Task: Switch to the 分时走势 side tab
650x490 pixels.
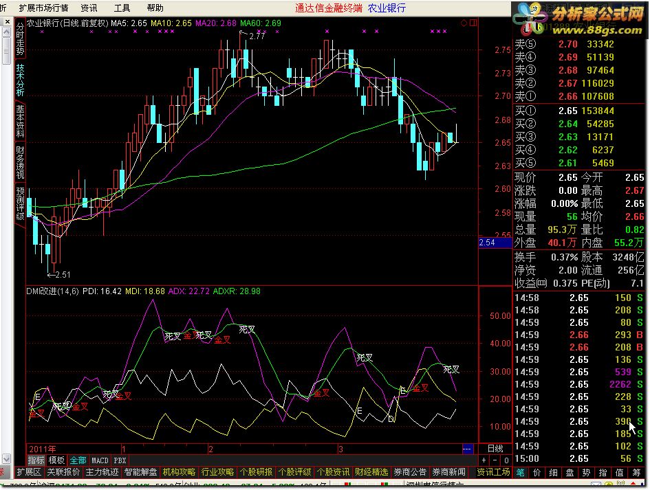Action: [x=20, y=39]
